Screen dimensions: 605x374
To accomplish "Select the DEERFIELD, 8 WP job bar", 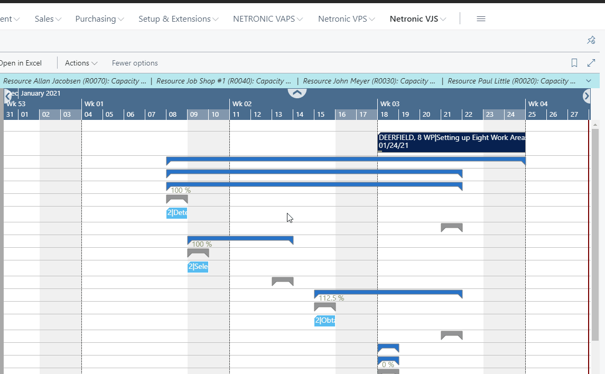I will [x=451, y=142].
